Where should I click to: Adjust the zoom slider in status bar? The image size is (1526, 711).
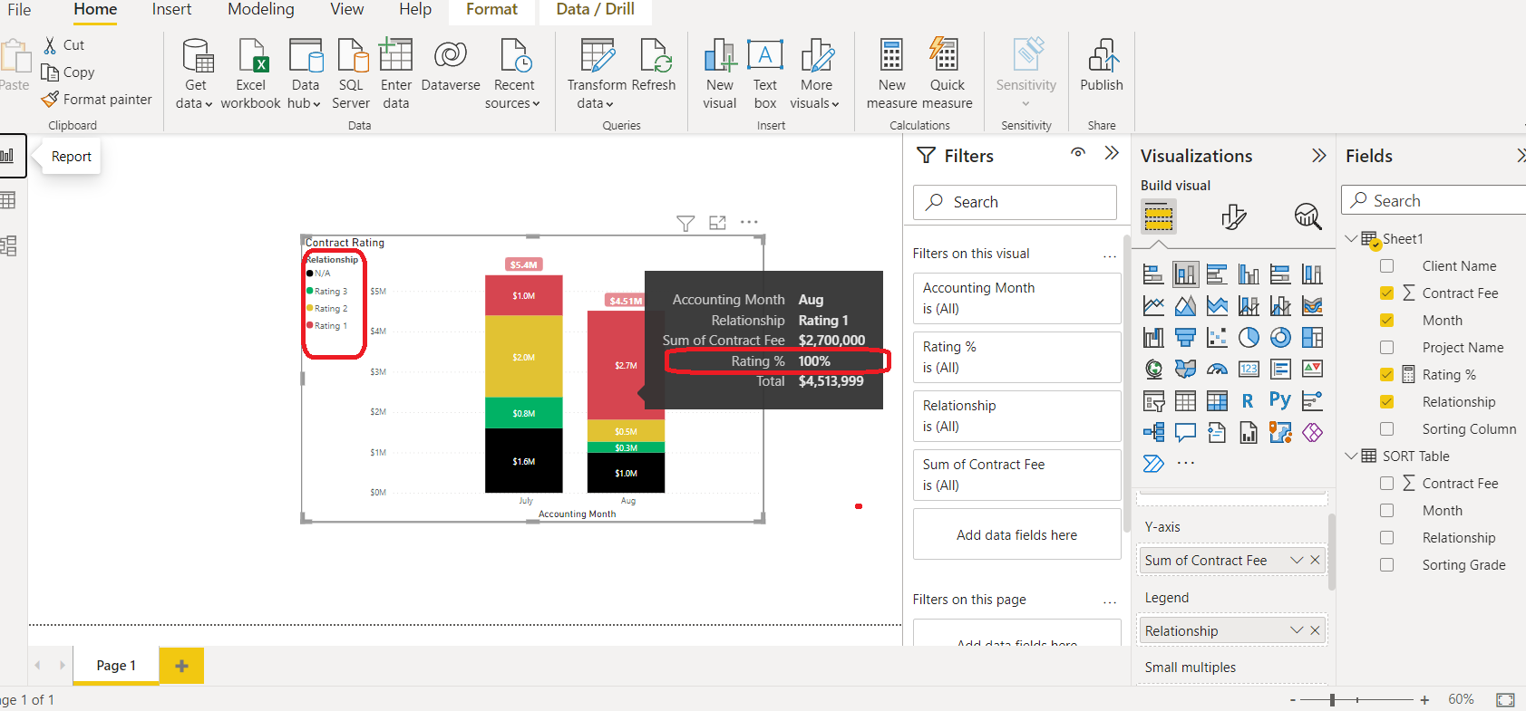click(x=1332, y=700)
